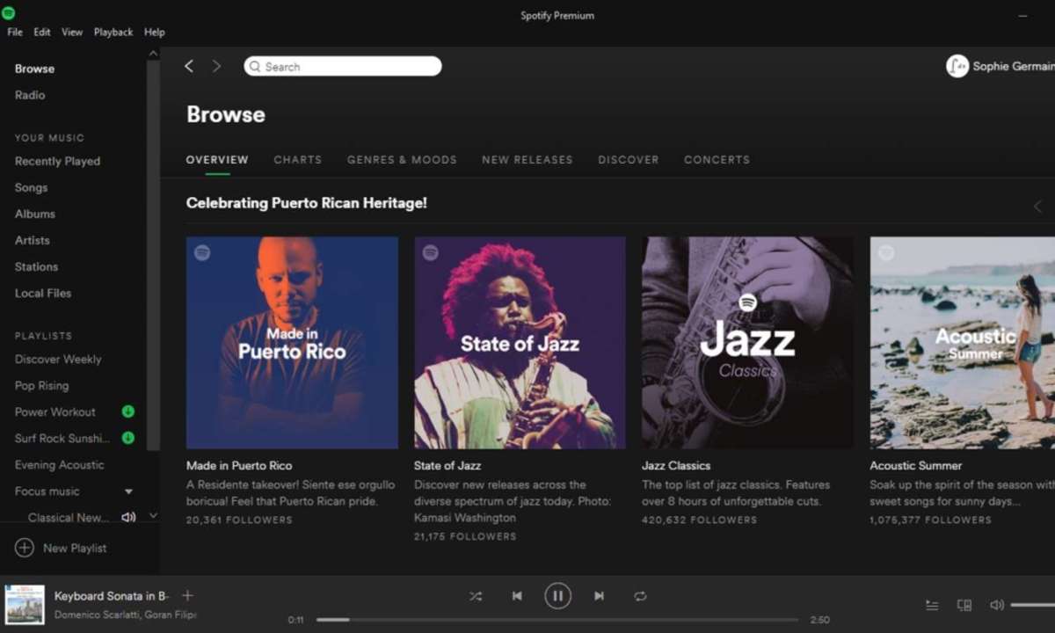This screenshot has width=1055, height=633.
Task: Open the Discover tab
Action: [x=629, y=160]
